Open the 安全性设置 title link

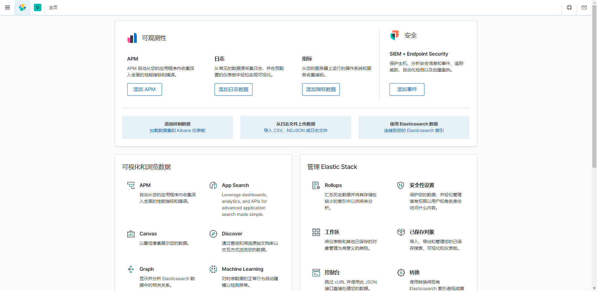point(422,185)
